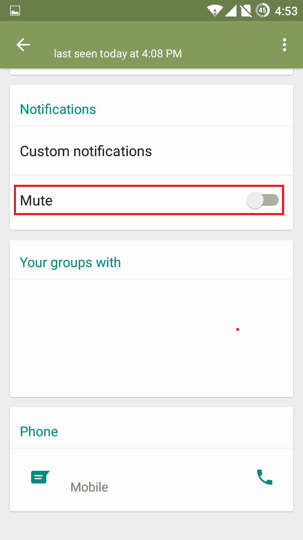The image size is (303, 540).
Task: Tap the no-SIM icon in status bar
Action: click(246, 11)
